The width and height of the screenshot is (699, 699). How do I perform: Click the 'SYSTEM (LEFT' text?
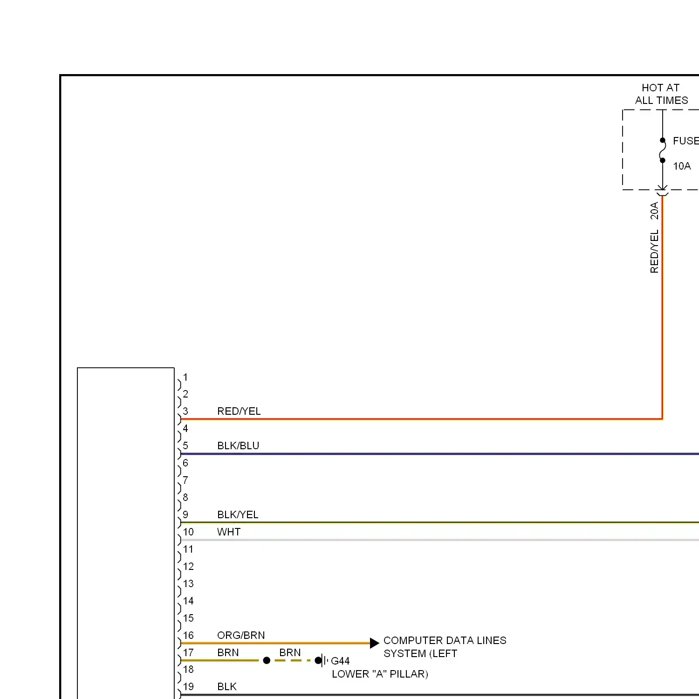point(420,653)
